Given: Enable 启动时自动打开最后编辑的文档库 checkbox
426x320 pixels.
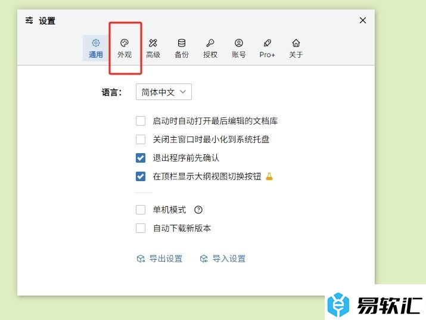Looking at the screenshot, I should coord(141,121).
